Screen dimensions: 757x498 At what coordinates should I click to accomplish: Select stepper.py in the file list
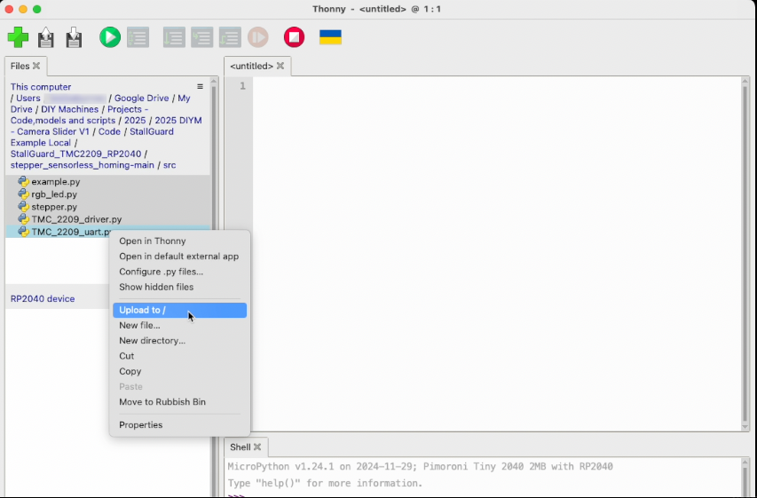pos(54,207)
